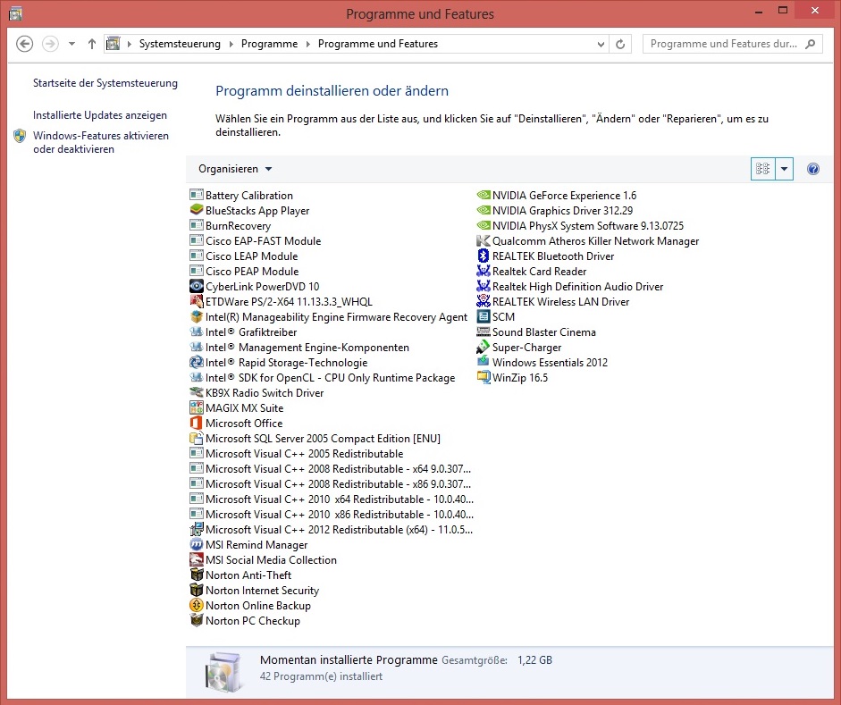841x705 pixels.
Task: Refresh the Programme und Features list
Action: pyautogui.click(x=620, y=44)
